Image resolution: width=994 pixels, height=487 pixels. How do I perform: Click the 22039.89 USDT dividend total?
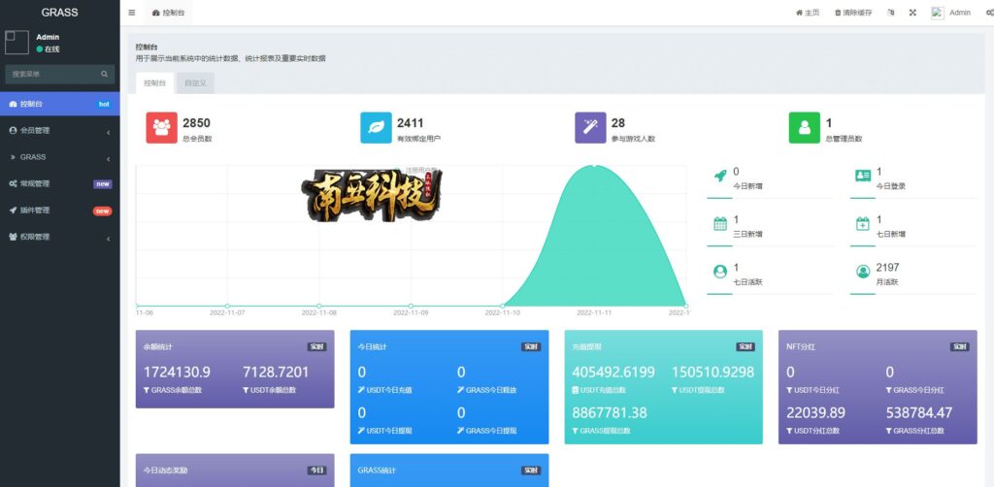click(815, 413)
